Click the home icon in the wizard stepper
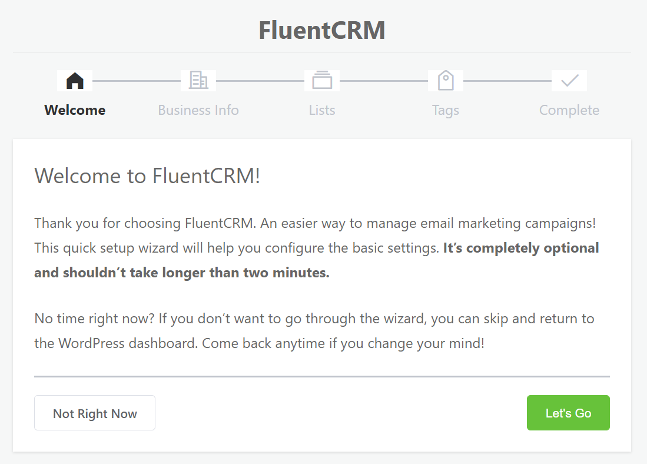The image size is (647, 464). [74, 80]
